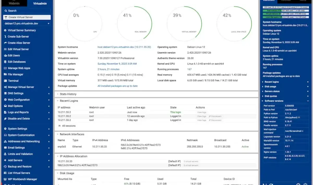Click 5 virtual servers button for 10.211.55.20
This screenshot has height=185, width=313.
[x=191, y=162]
